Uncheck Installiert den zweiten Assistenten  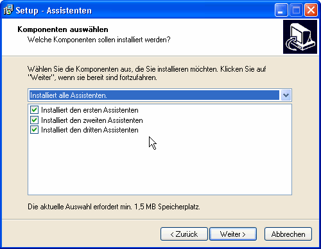tap(34, 120)
